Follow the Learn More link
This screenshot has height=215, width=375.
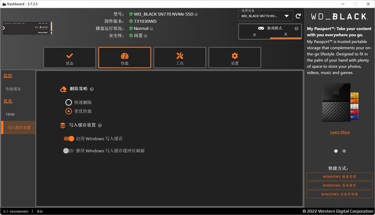[340, 132]
